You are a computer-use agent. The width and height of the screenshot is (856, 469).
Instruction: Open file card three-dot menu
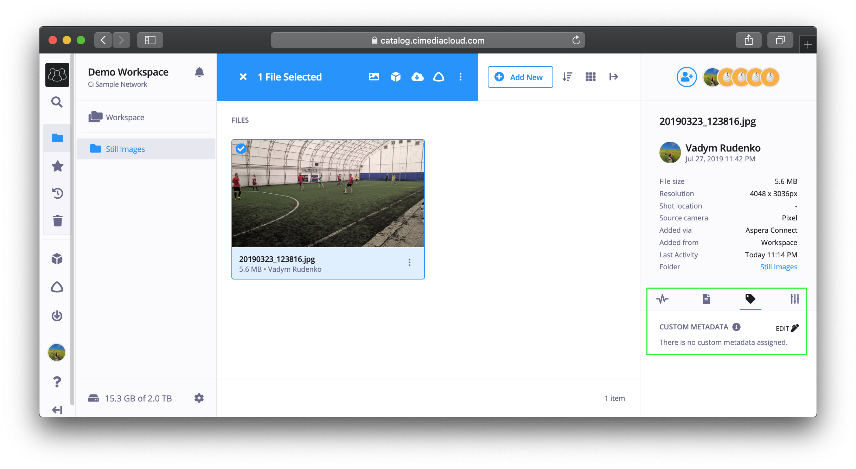409,263
